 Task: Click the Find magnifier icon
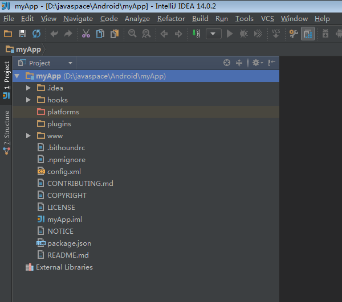point(132,34)
